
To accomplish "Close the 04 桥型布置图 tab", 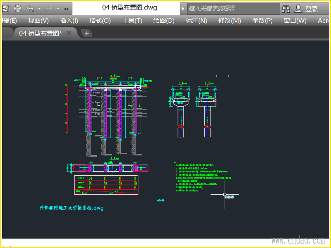I will (x=69, y=33).
